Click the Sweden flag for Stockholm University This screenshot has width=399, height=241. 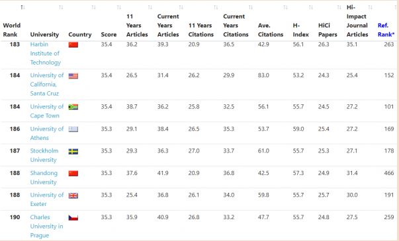point(73,151)
